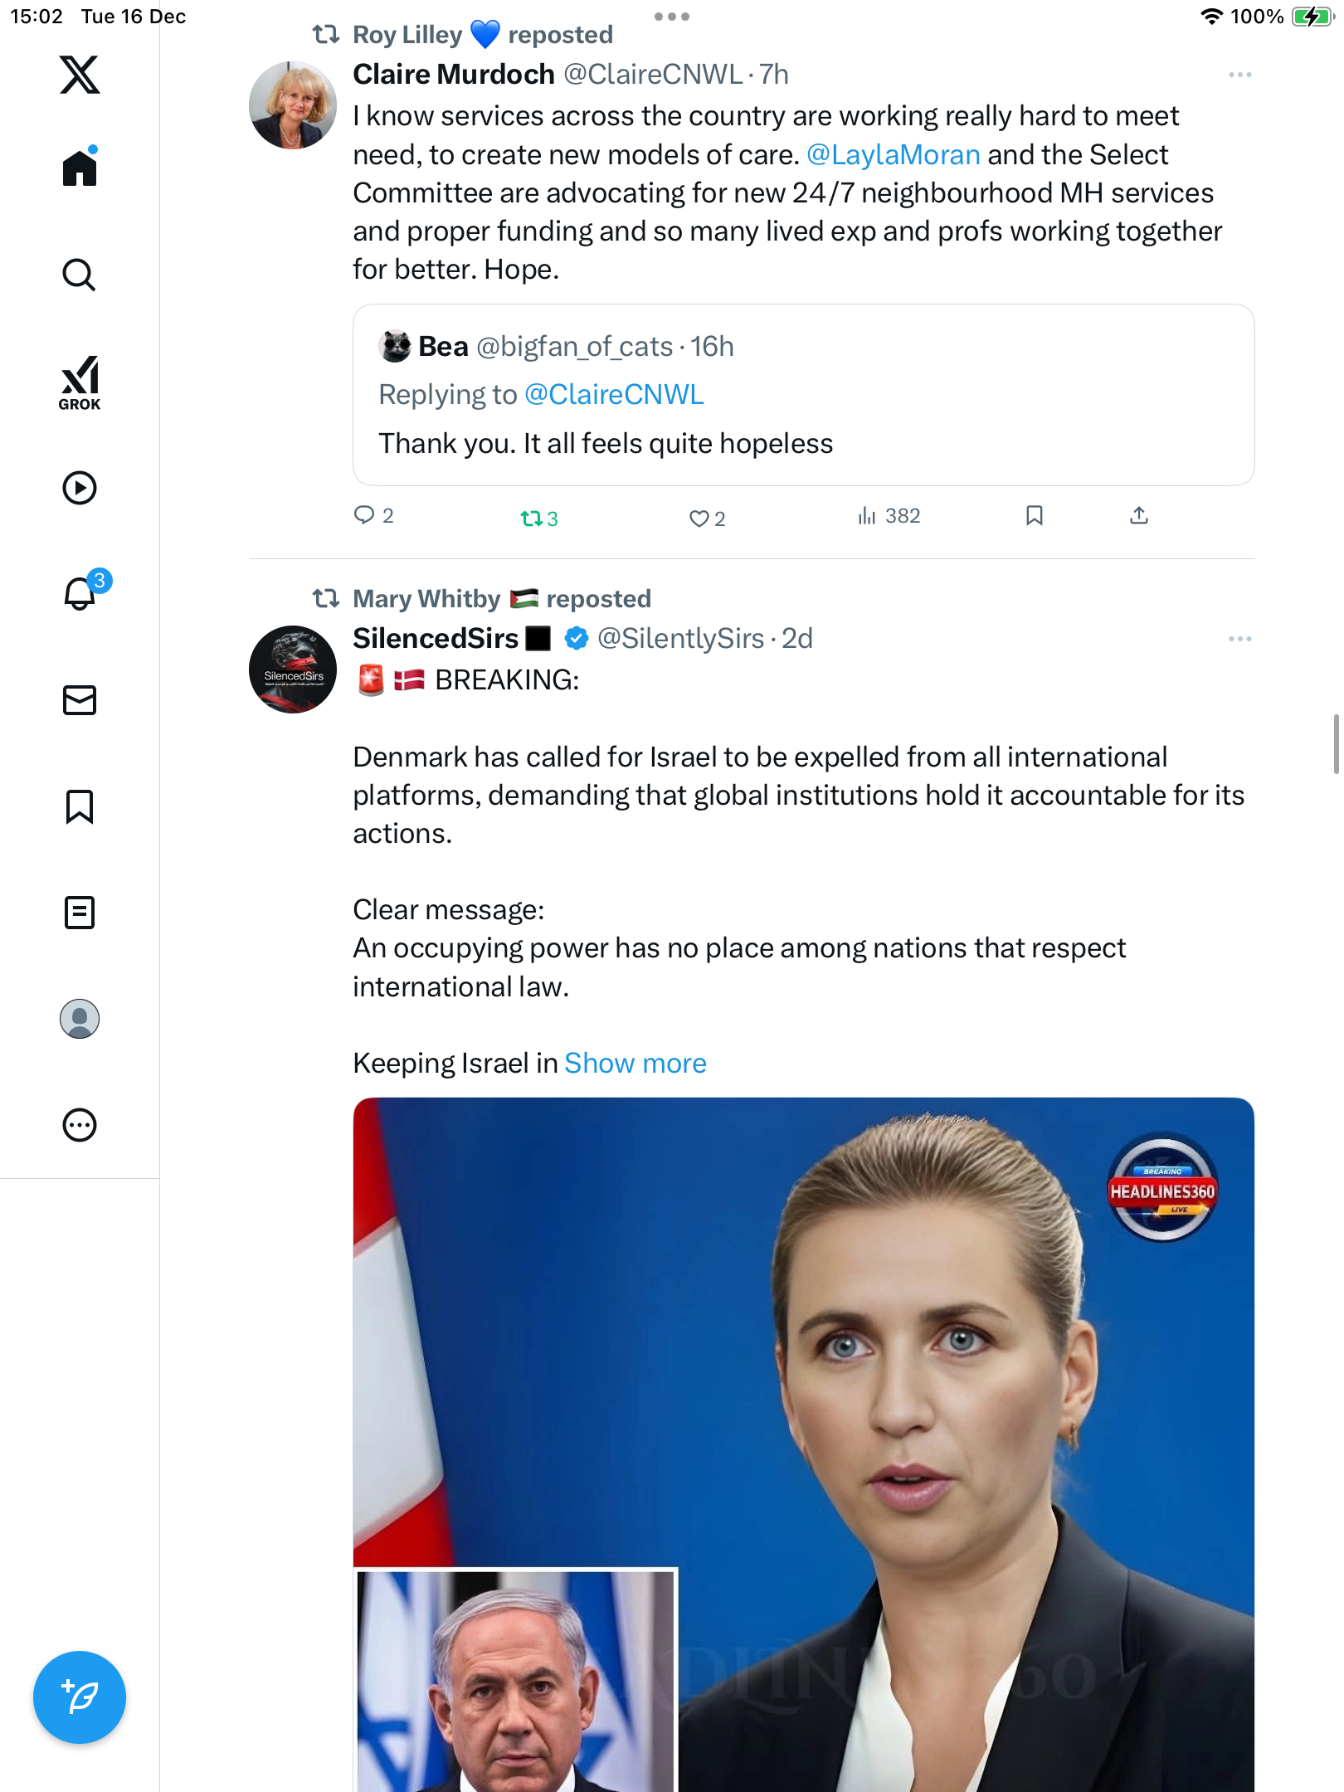Share Claire Murdoch's post

coord(1139,516)
